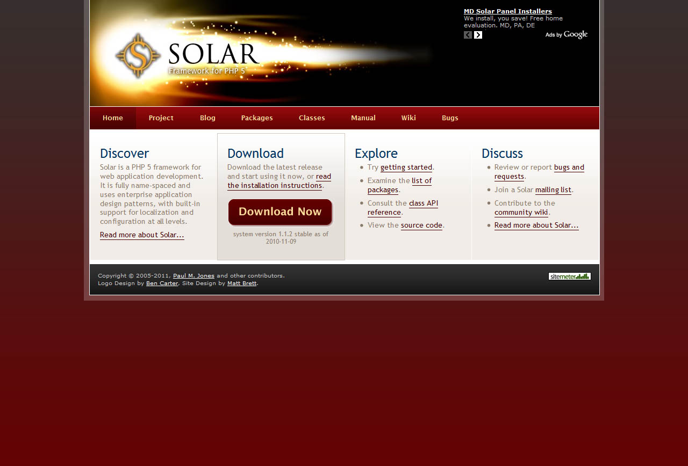This screenshot has height=466, width=688.
Task: Open the Bugs menu item
Action: pos(450,118)
